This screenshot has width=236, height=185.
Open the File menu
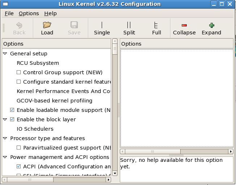(x=9, y=13)
